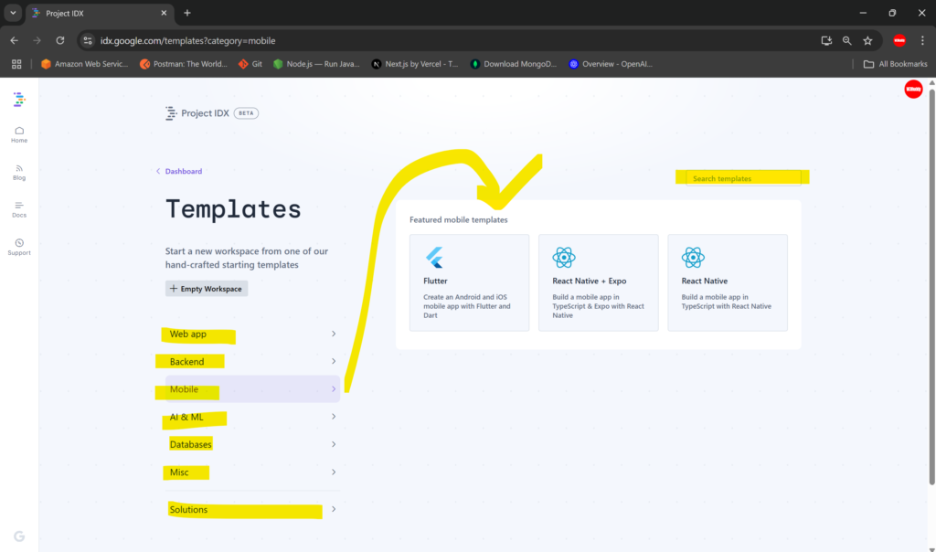Expand the Misc category chevron
Screen dimensions: 936x552
point(333,472)
